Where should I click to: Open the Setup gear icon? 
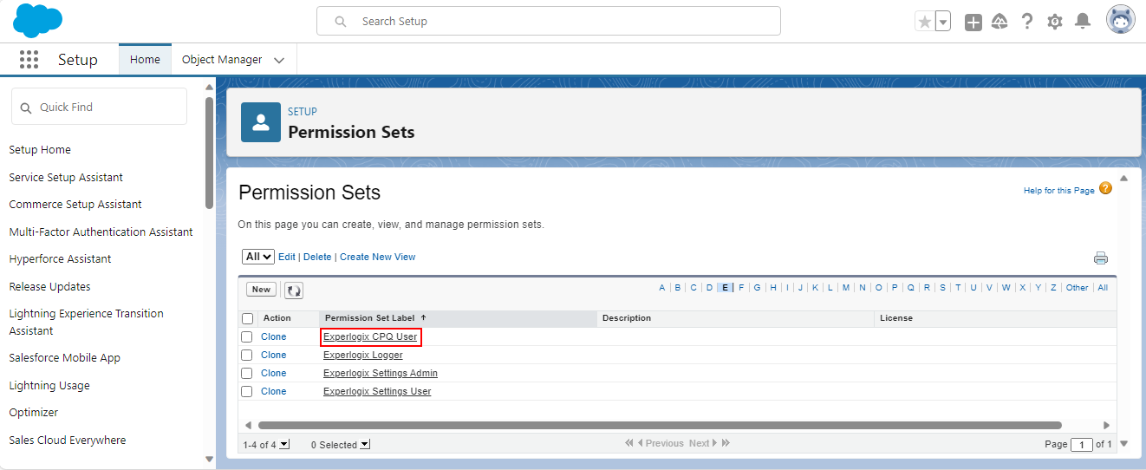1055,22
